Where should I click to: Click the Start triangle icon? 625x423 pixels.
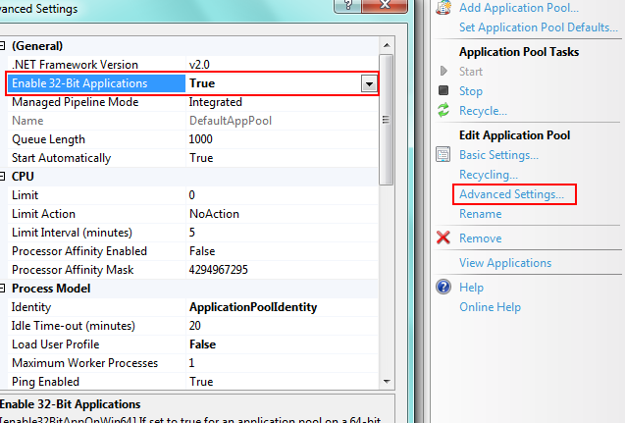click(443, 71)
